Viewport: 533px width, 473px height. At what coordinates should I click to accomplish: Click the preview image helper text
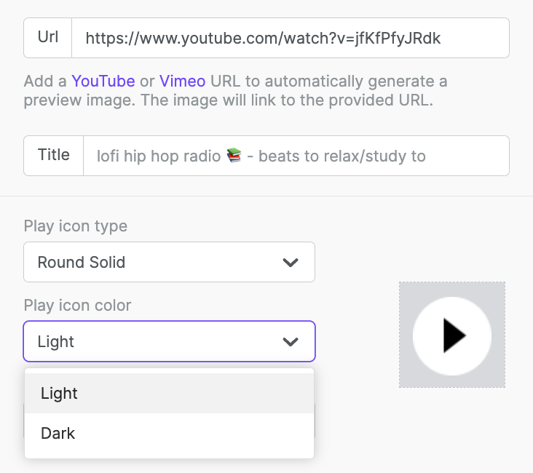coord(235,91)
